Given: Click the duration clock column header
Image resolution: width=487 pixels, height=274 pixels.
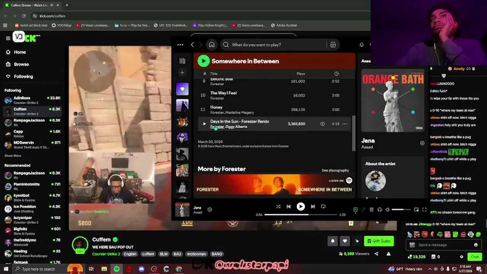Looking at the screenshot, I should click(x=336, y=73).
